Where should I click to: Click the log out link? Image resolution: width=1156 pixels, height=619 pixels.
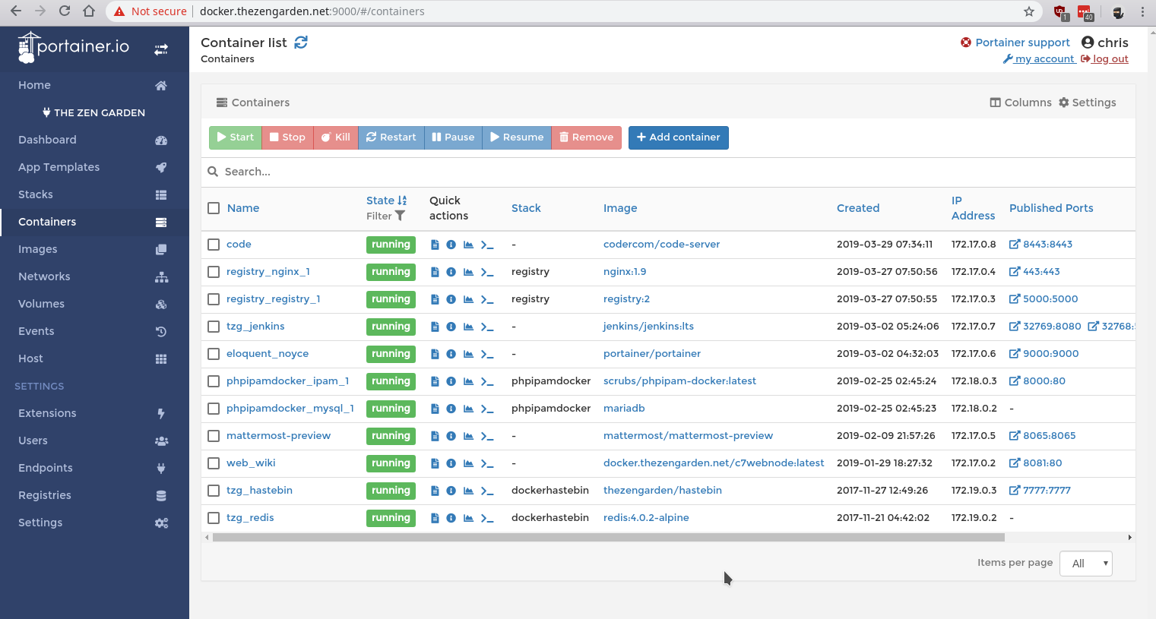1104,59
